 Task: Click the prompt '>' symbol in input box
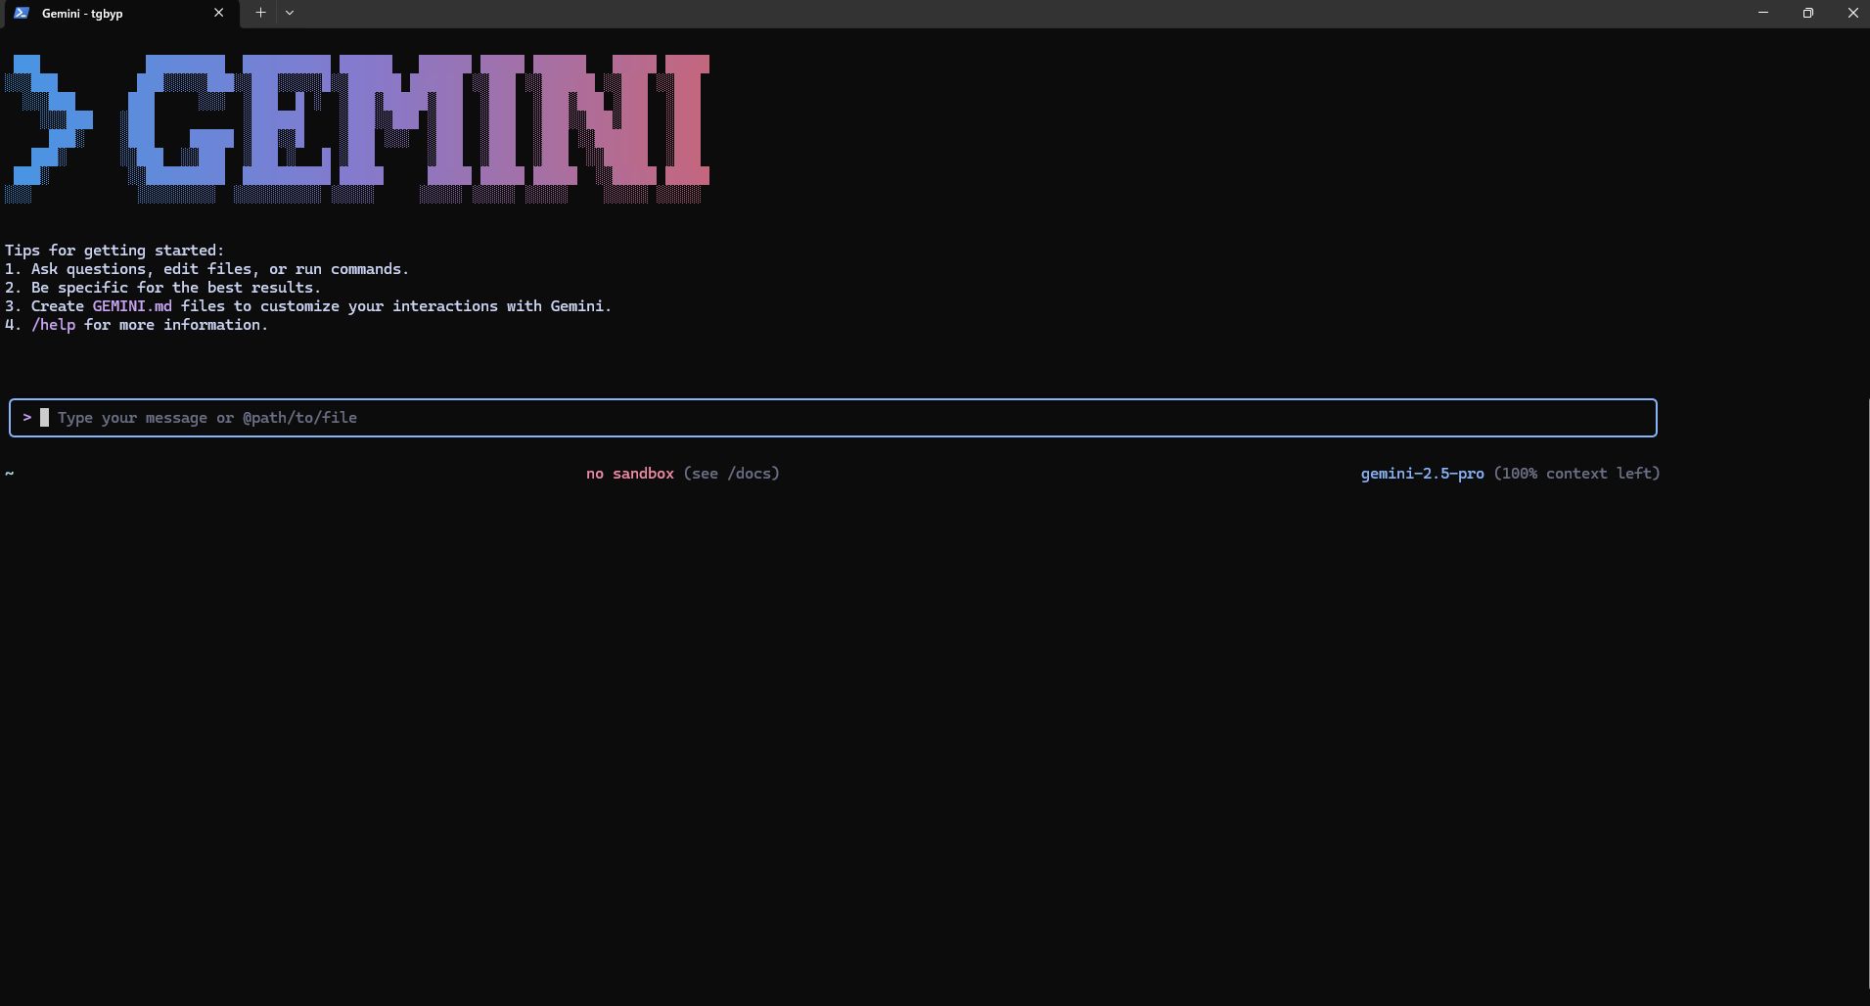tap(27, 418)
